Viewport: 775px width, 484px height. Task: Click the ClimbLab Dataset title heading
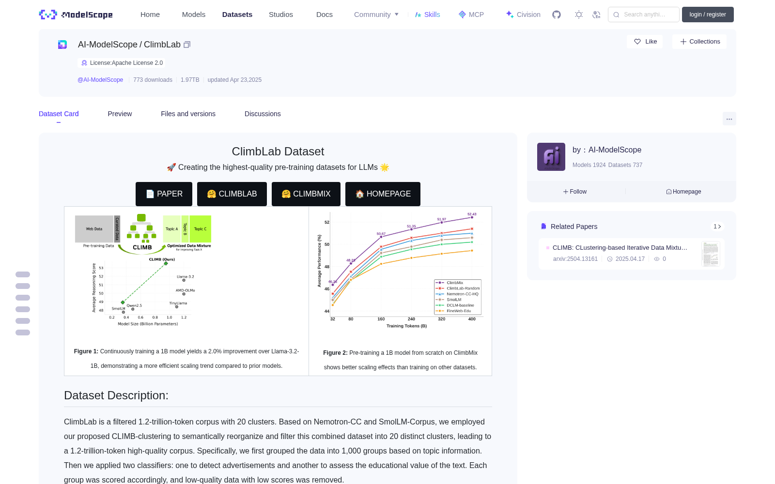[x=278, y=151]
